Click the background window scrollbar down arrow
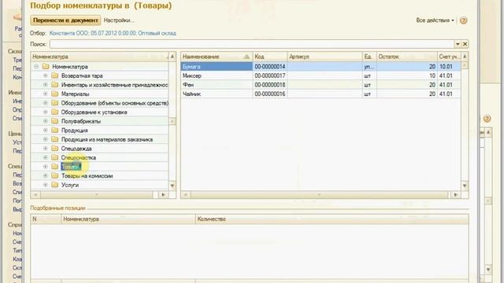 coord(488,270)
